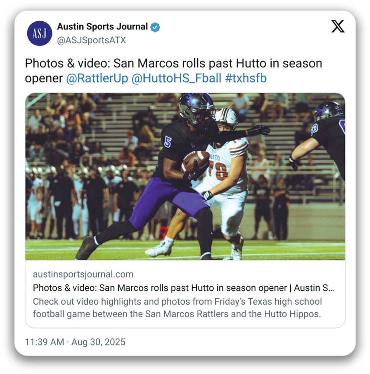Open the football game photo preview
Viewport: 370px width, 374px height.
185,176
